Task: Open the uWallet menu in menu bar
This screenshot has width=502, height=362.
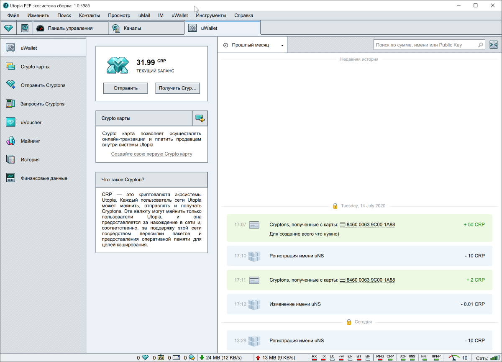Action: click(180, 15)
